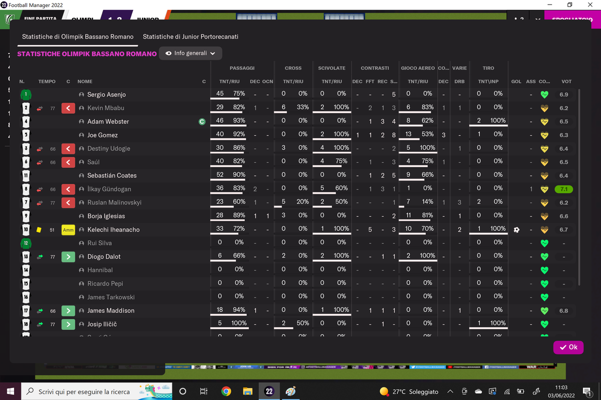
Task: Switch to Statistiche di Junior Portorecanati tab
Action: click(x=190, y=36)
